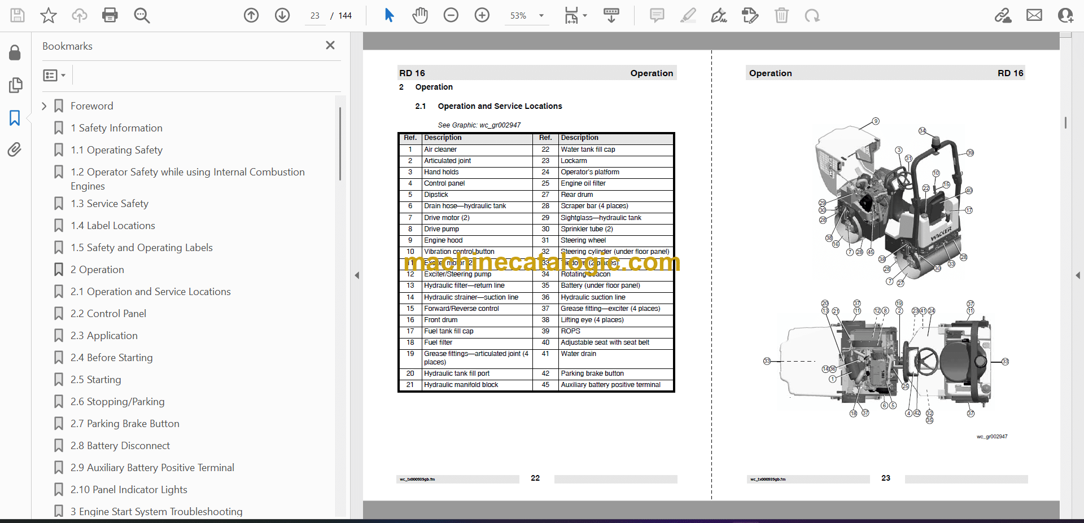Add a sticky note comment
Screen dimensions: 1084x523
657,15
